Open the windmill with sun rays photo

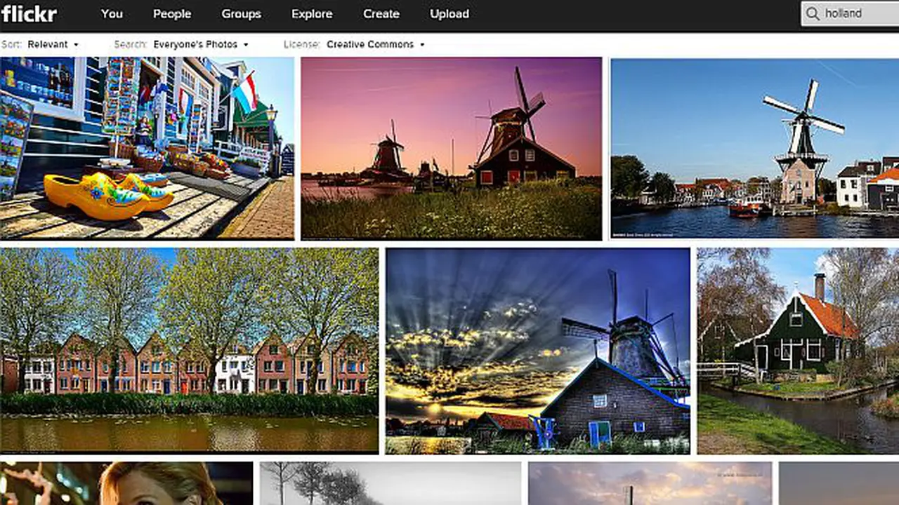[x=538, y=351]
